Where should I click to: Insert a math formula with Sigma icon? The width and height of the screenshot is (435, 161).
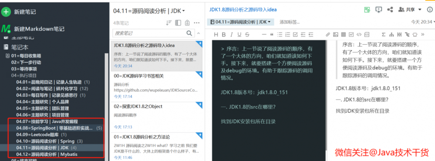(384, 35)
